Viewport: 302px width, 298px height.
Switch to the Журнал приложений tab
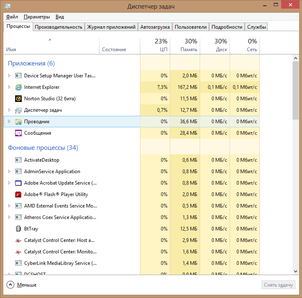111,27
